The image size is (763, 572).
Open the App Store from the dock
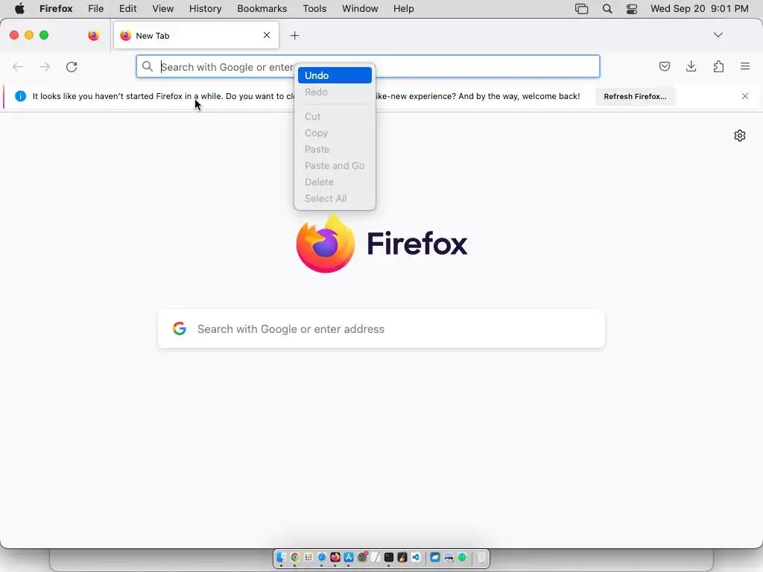point(349,557)
